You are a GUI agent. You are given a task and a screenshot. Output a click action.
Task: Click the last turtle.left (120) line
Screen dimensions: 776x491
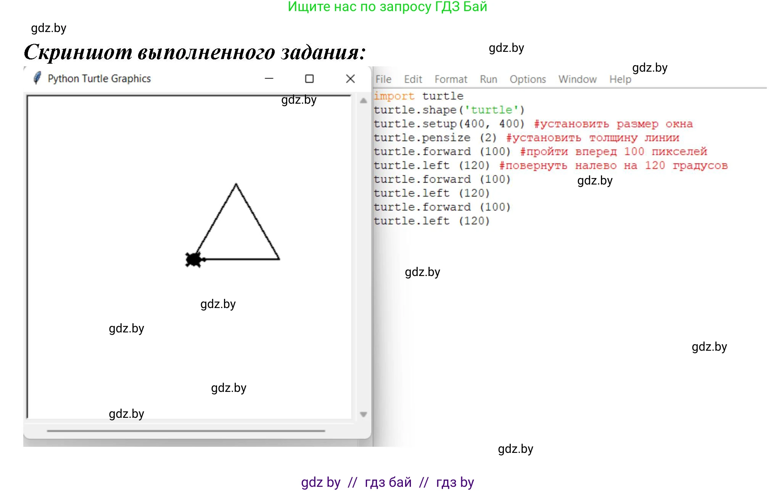pyautogui.click(x=431, y=221)
